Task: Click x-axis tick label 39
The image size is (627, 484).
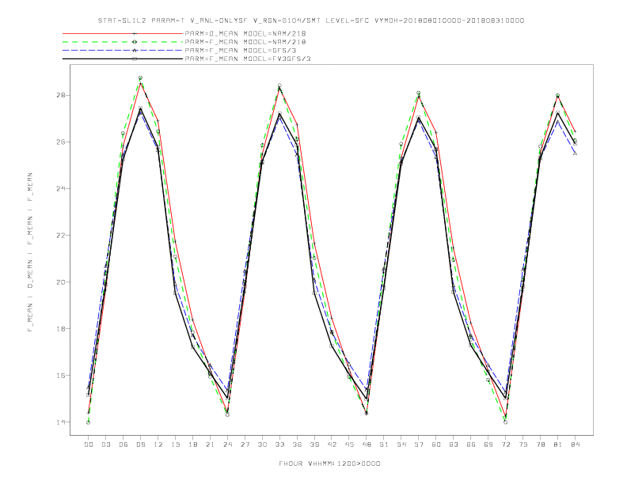Action: [x=314, y=444]
